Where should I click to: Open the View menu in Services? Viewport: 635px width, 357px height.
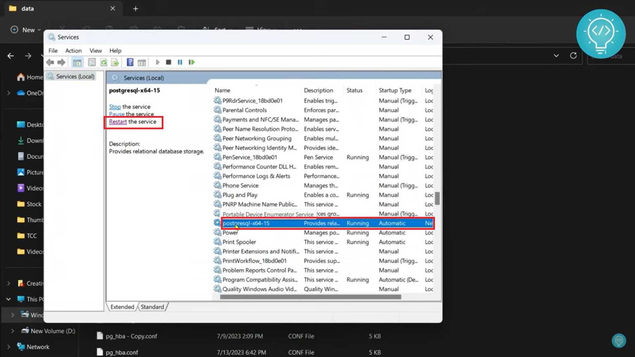coord(95,50)
